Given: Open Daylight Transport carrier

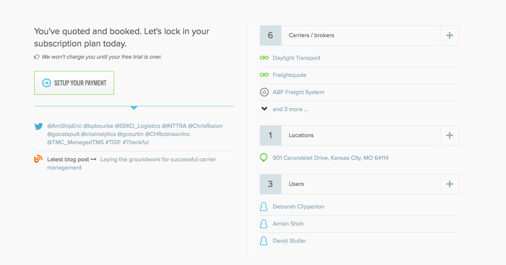Looking at the screenshot, I should click(x=296, y=58).
